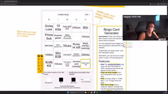Select the paint bucket fill icon
Viewport: 168px width, 94px height.
[x=42, y=56]
